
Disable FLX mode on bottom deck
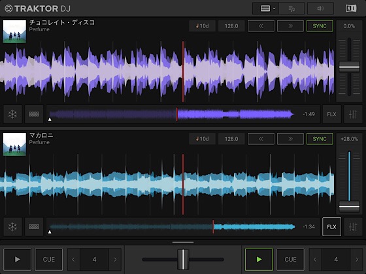point(332,227)
